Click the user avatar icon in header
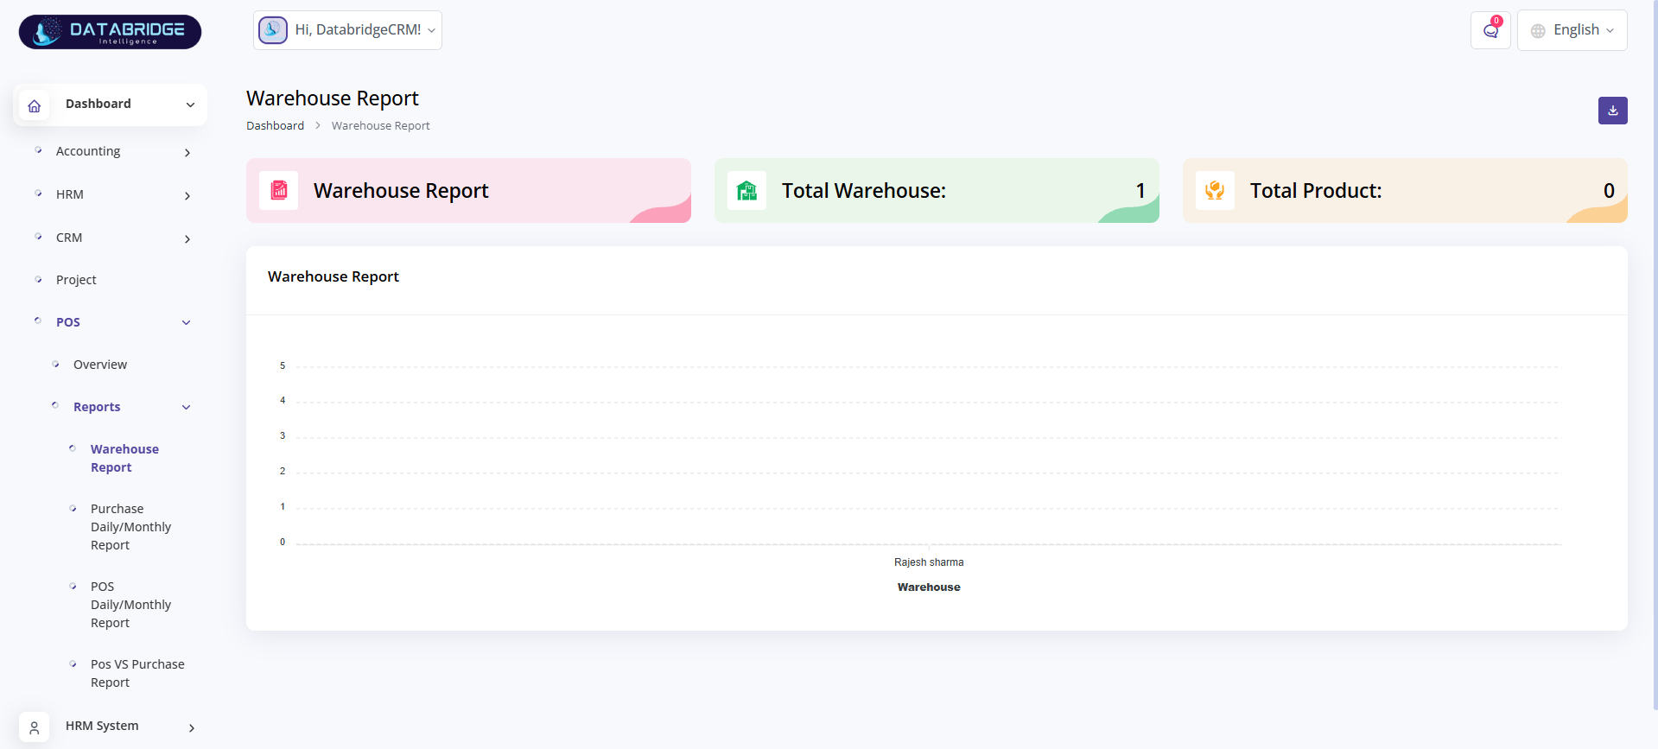The height and width of the screenshot is (749, 1658). tap(273, 30)
